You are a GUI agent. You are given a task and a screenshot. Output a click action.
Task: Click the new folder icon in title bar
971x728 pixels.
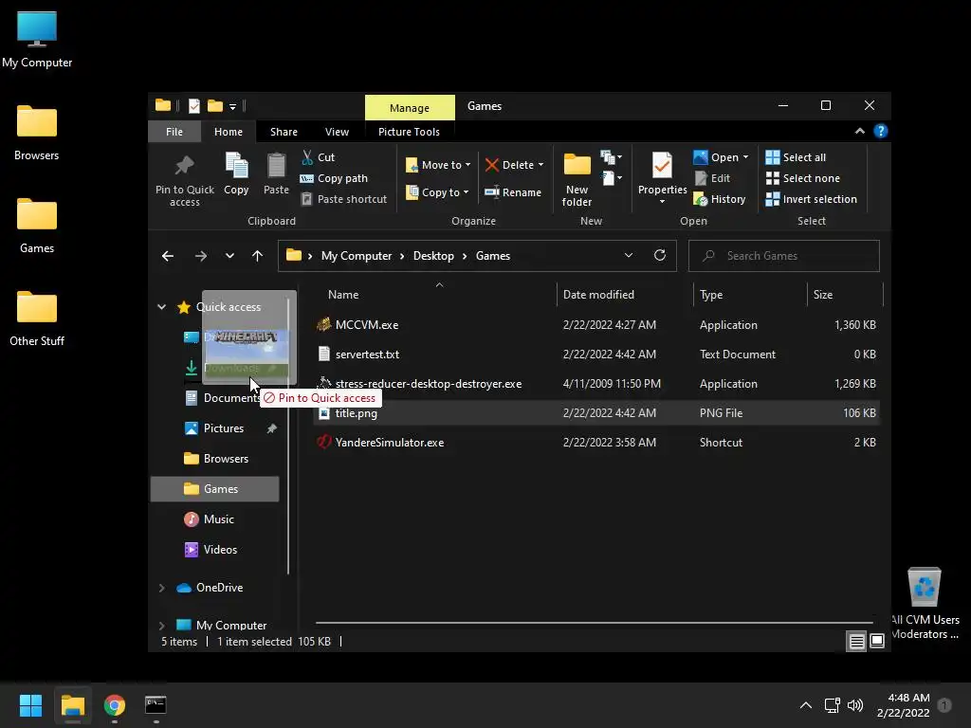(x=215, y=106)
